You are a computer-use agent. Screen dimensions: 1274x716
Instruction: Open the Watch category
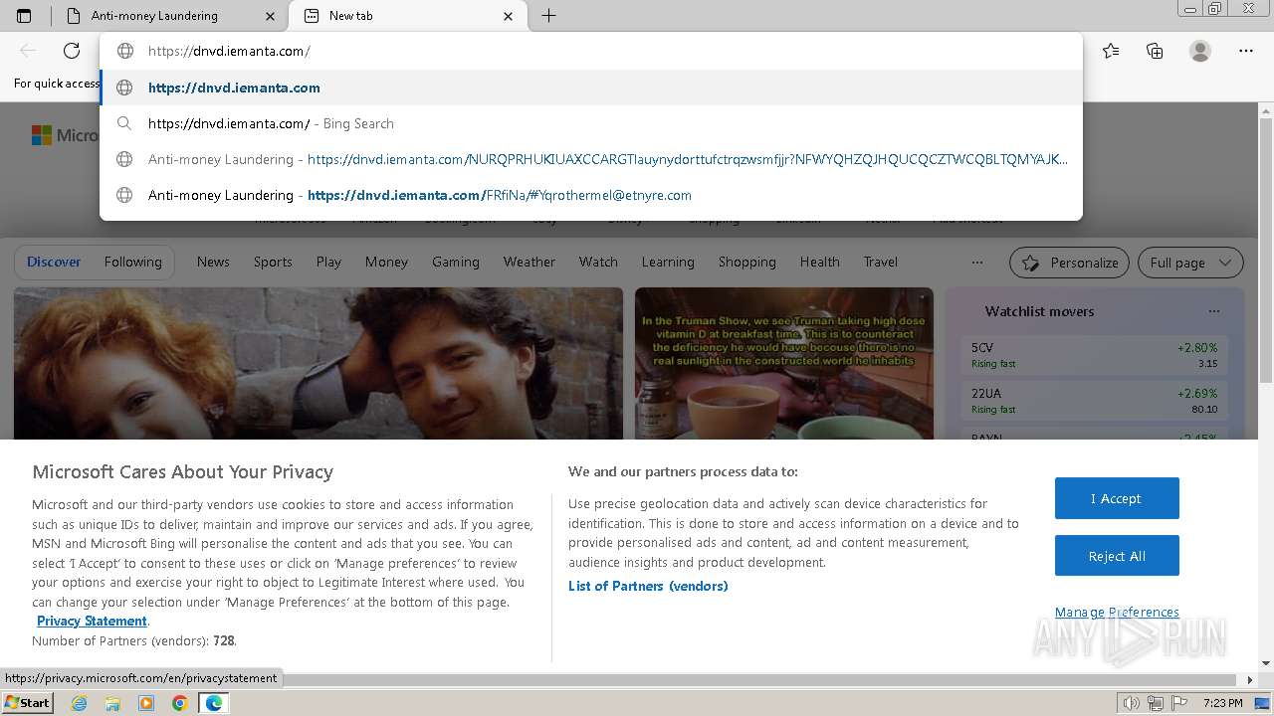click(598, 263)
